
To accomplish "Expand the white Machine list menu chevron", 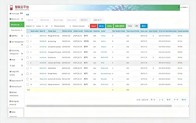I will (22, 19).
